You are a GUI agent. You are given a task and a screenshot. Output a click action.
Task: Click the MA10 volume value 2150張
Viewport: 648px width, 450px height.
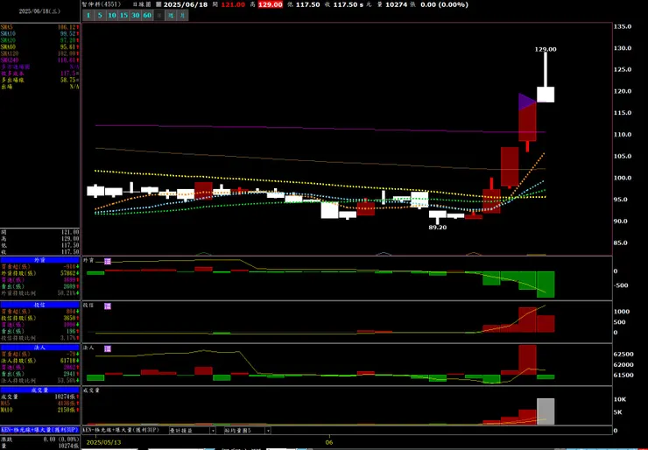tap(67, 410)
